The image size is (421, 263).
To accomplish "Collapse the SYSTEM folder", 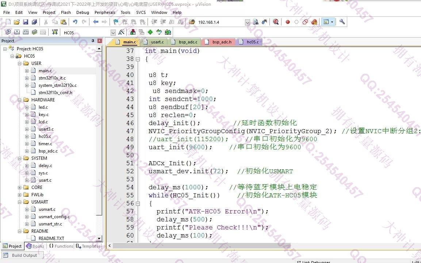I will tap(19, 158).
